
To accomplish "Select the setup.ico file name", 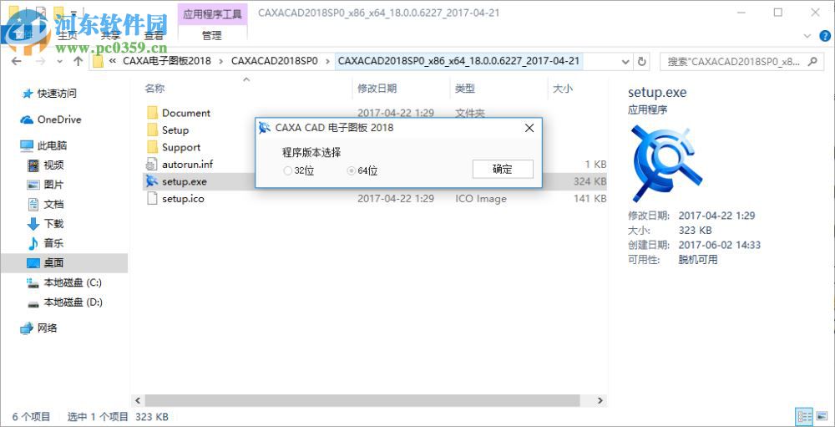I will point(183,199).
